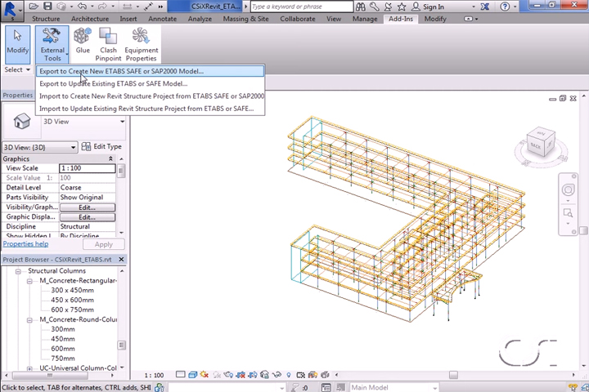The height and width of the screenshot is (392, 589).
Task: Click the Crop View icon in view control bar
Action: coord(241,374)
